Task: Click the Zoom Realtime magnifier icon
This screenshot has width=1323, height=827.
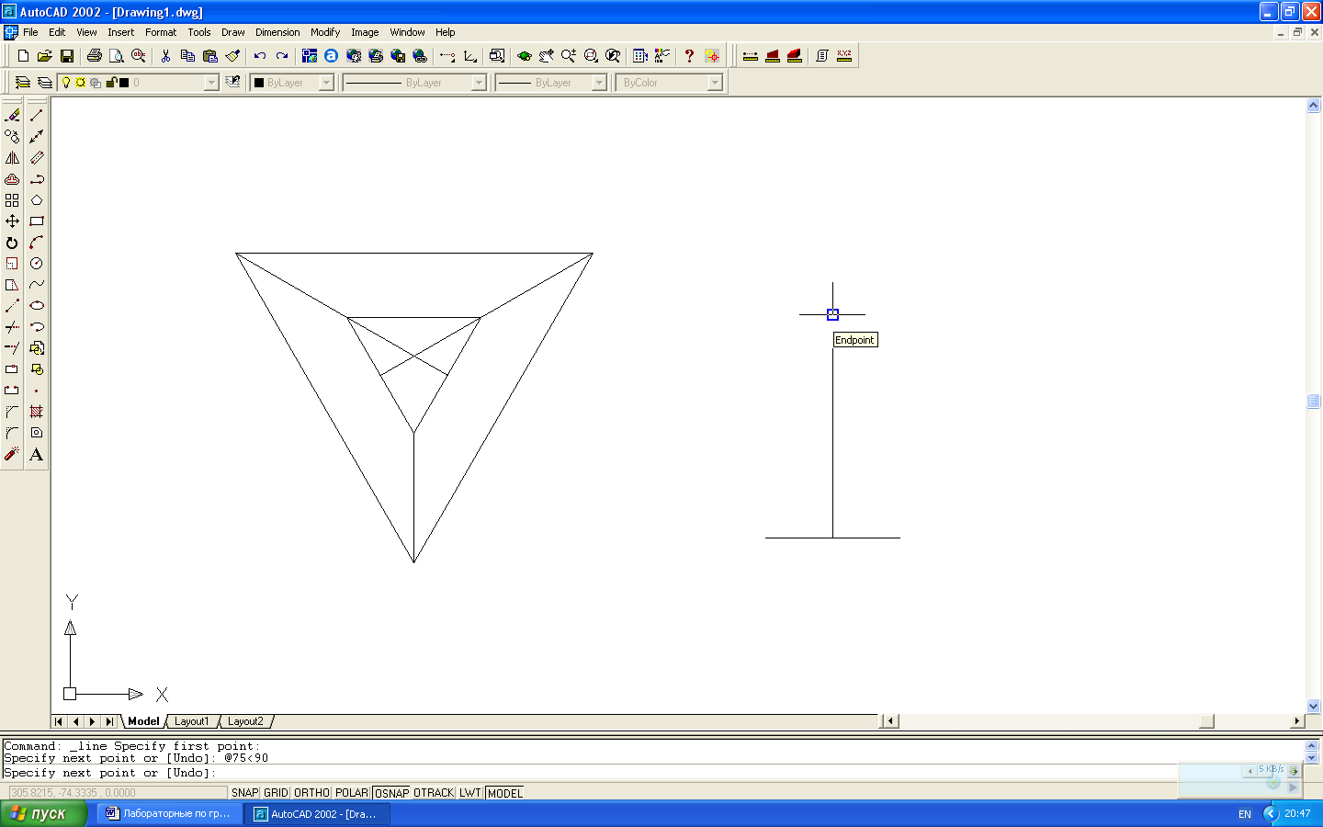Action: click(x=569, y=56)
